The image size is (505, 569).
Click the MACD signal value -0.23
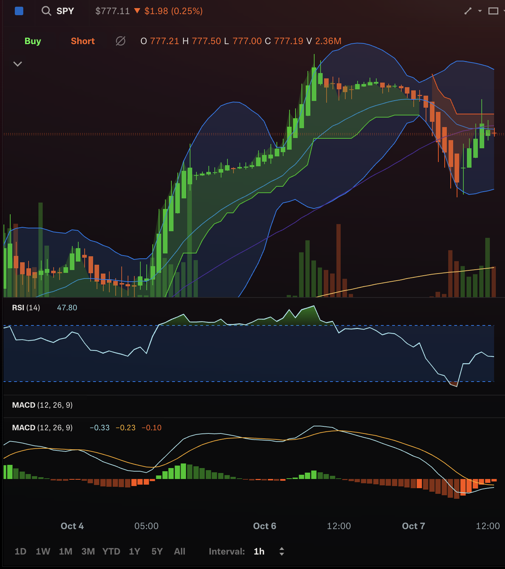pos(126,427)
